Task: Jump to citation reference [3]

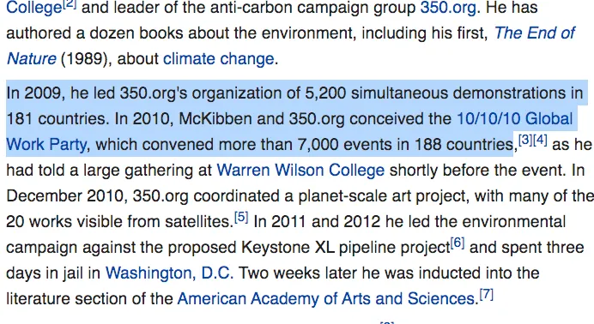Action: (525, 141)
